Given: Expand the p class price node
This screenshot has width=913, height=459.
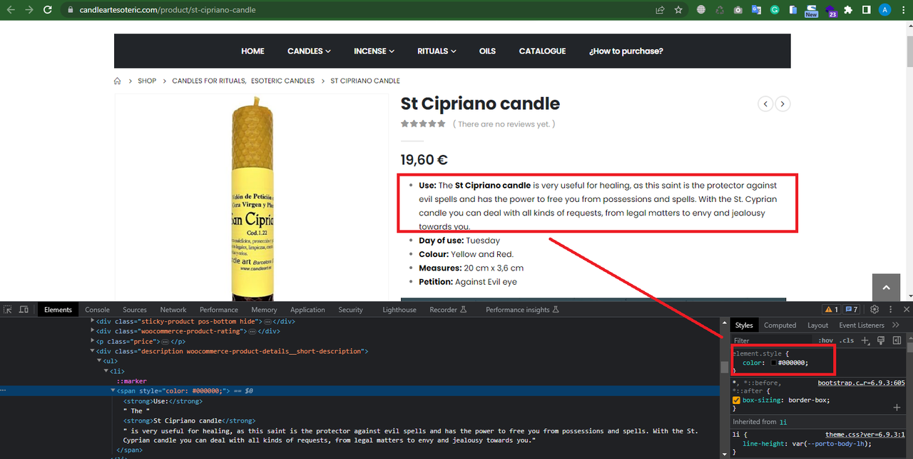Looking at the screenshot, I should (x=92, y=341).
